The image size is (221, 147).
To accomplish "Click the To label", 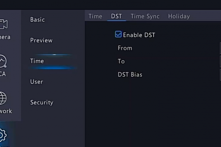I will point(121,61).
